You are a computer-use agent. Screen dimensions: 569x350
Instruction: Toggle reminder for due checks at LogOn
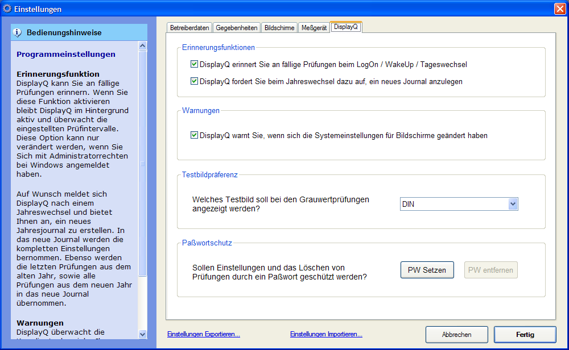[194, 64]
